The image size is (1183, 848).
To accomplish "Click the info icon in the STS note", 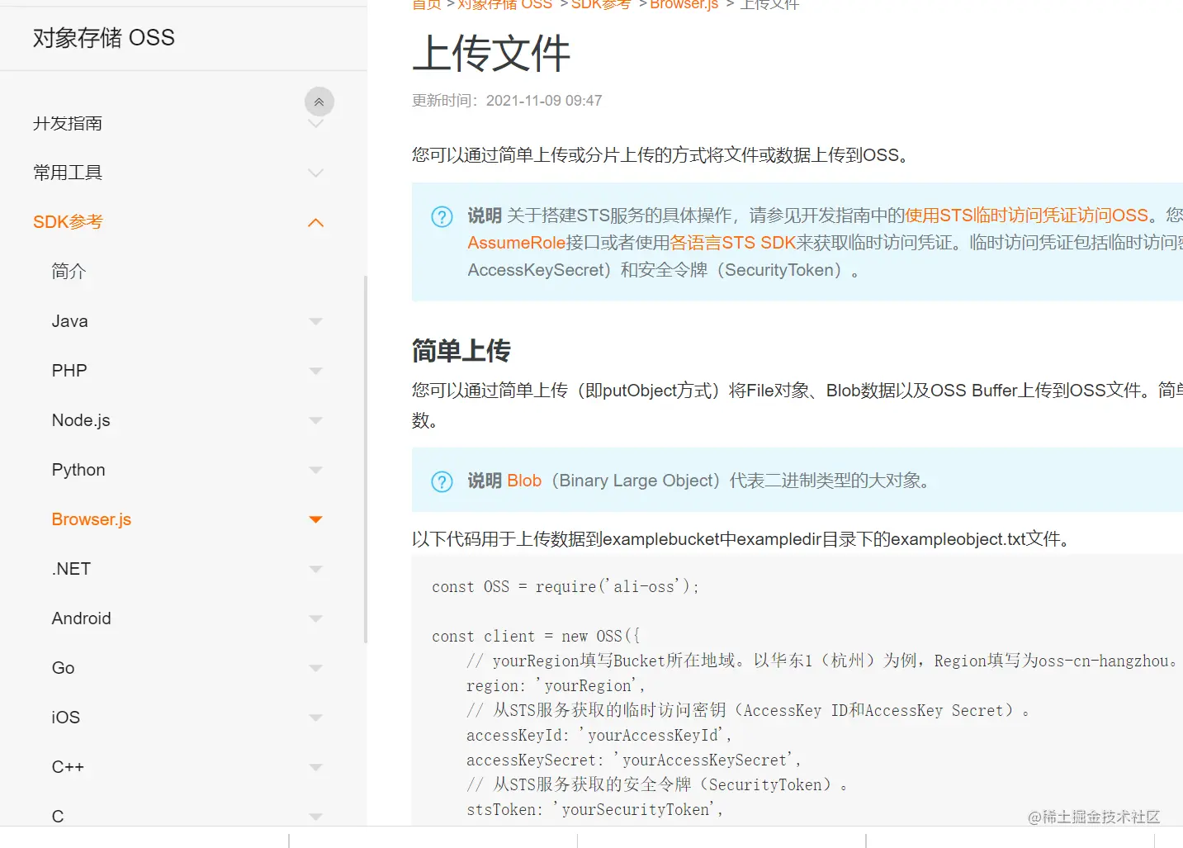I will tap(442, 216).
